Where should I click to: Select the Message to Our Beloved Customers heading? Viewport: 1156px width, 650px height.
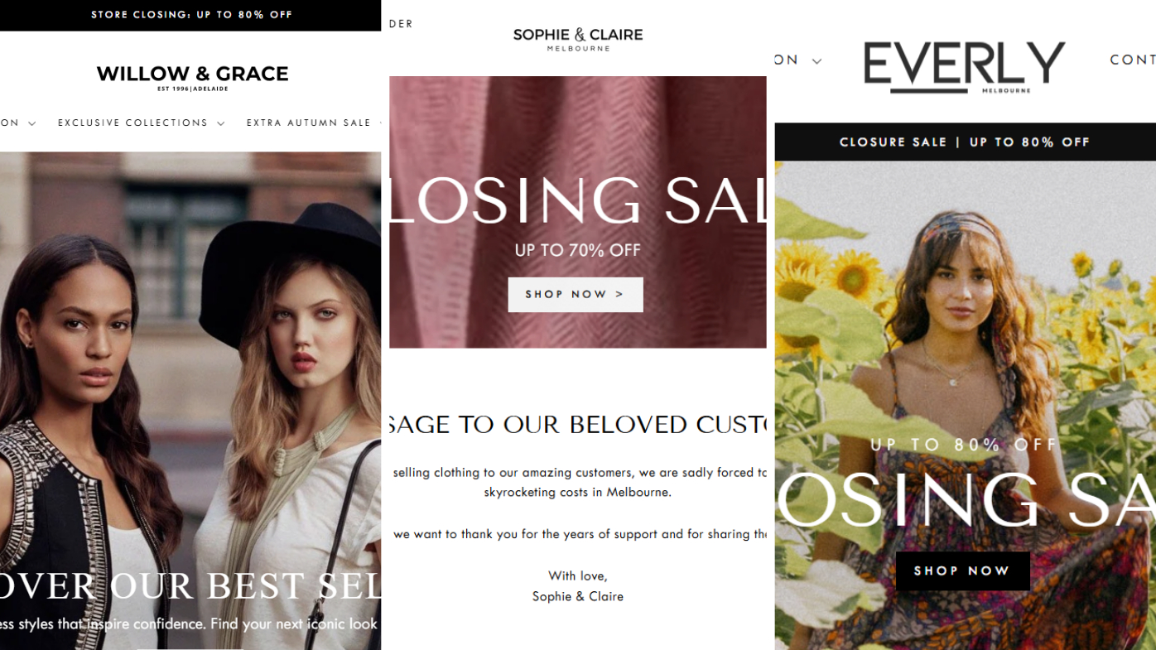pyautogui.click(x=578, y=425)
